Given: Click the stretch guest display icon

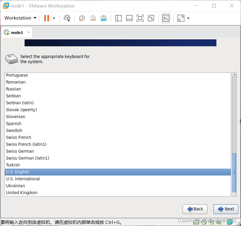Looking at the screenshot, I should click(x=181, y=18).
